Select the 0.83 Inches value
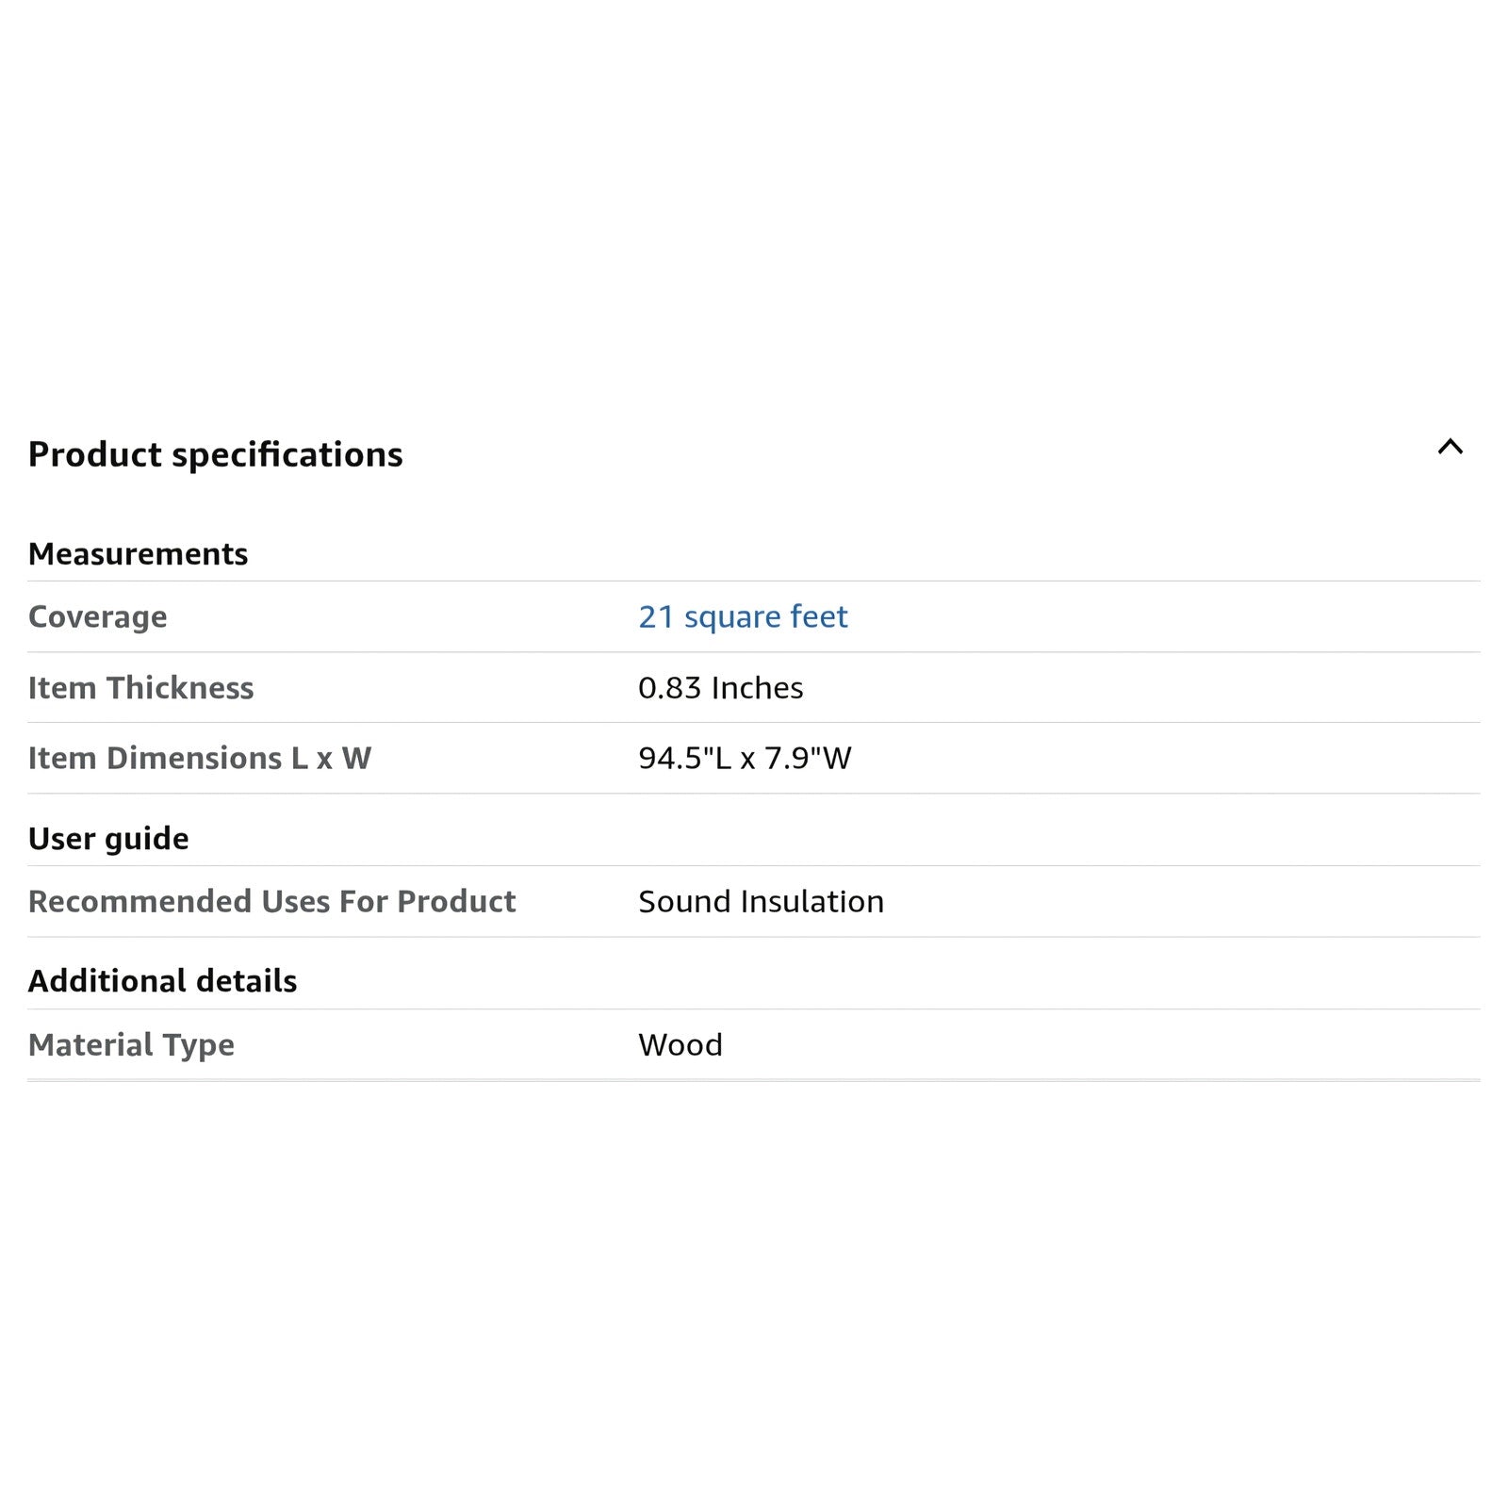 [x=720, y=688]
